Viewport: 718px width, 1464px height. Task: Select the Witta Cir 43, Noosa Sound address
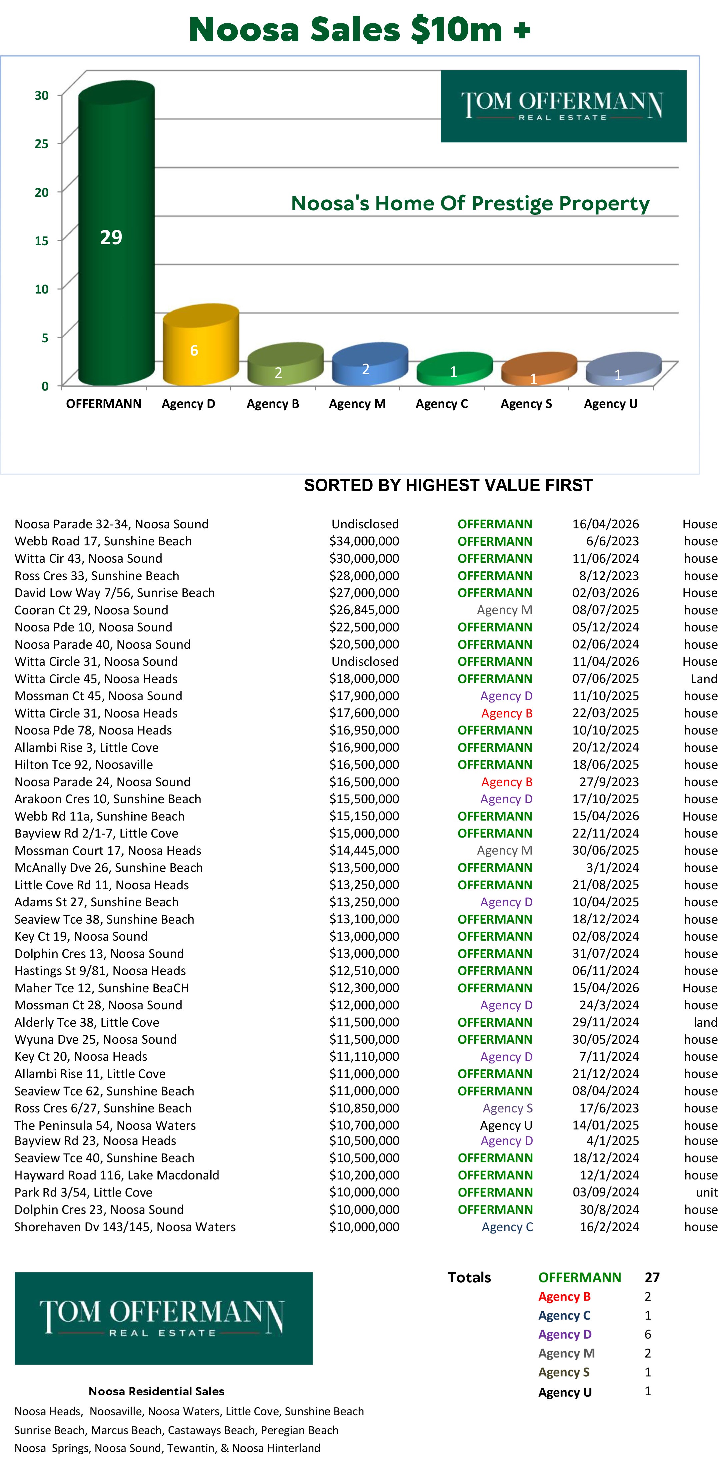tap(89, 559)
